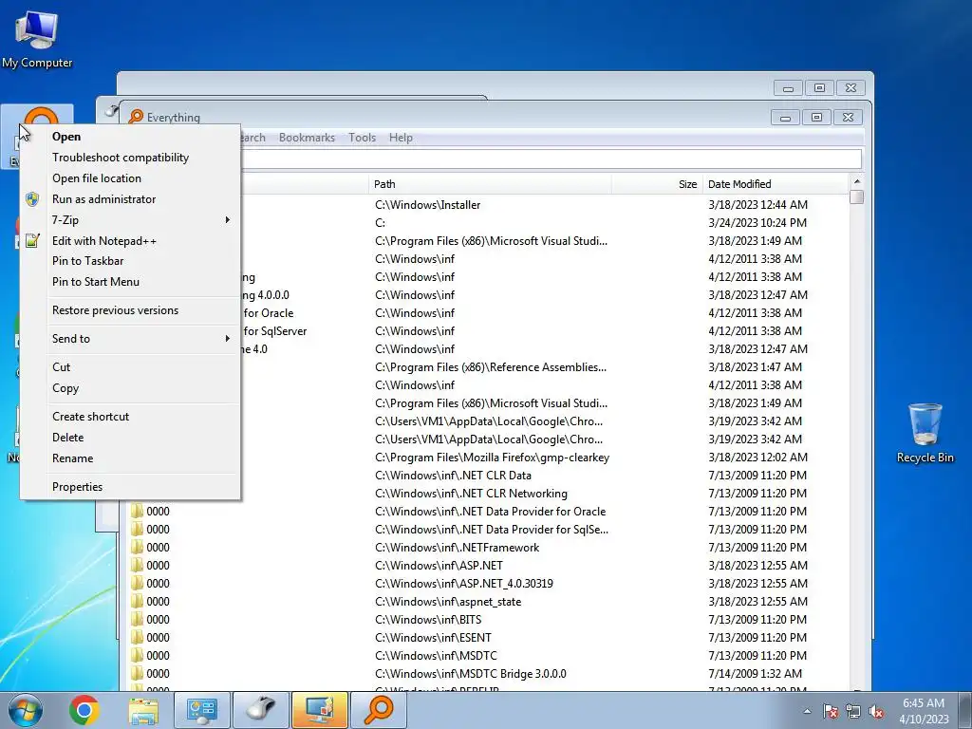This screenshot has height=729, width=972.
Task: Click the Everything search input field
Action: [x=551, y=159]
